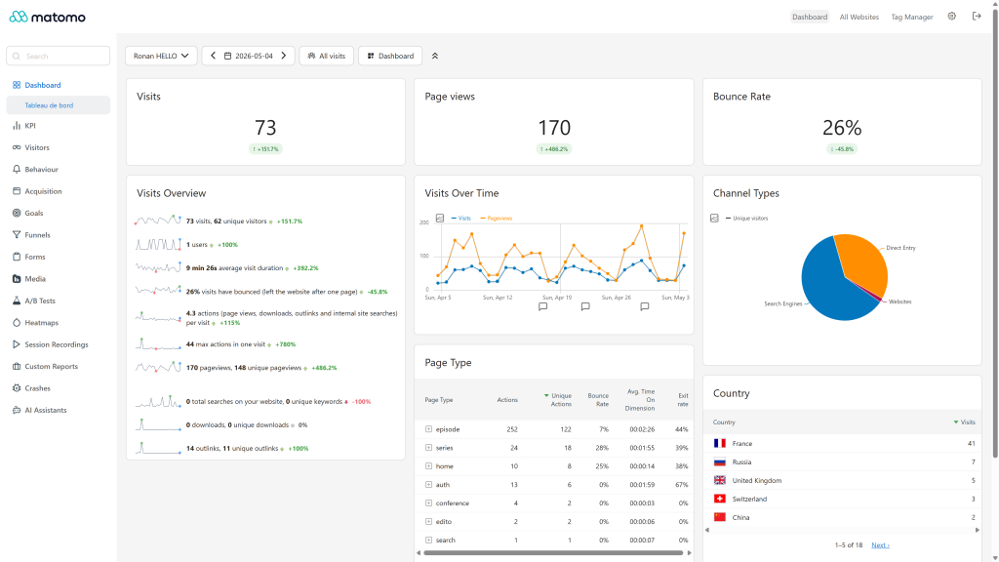This screenshot has width=999, height=562.
Task: Go to next date with right arrow
Action: [x=284, y=56]
